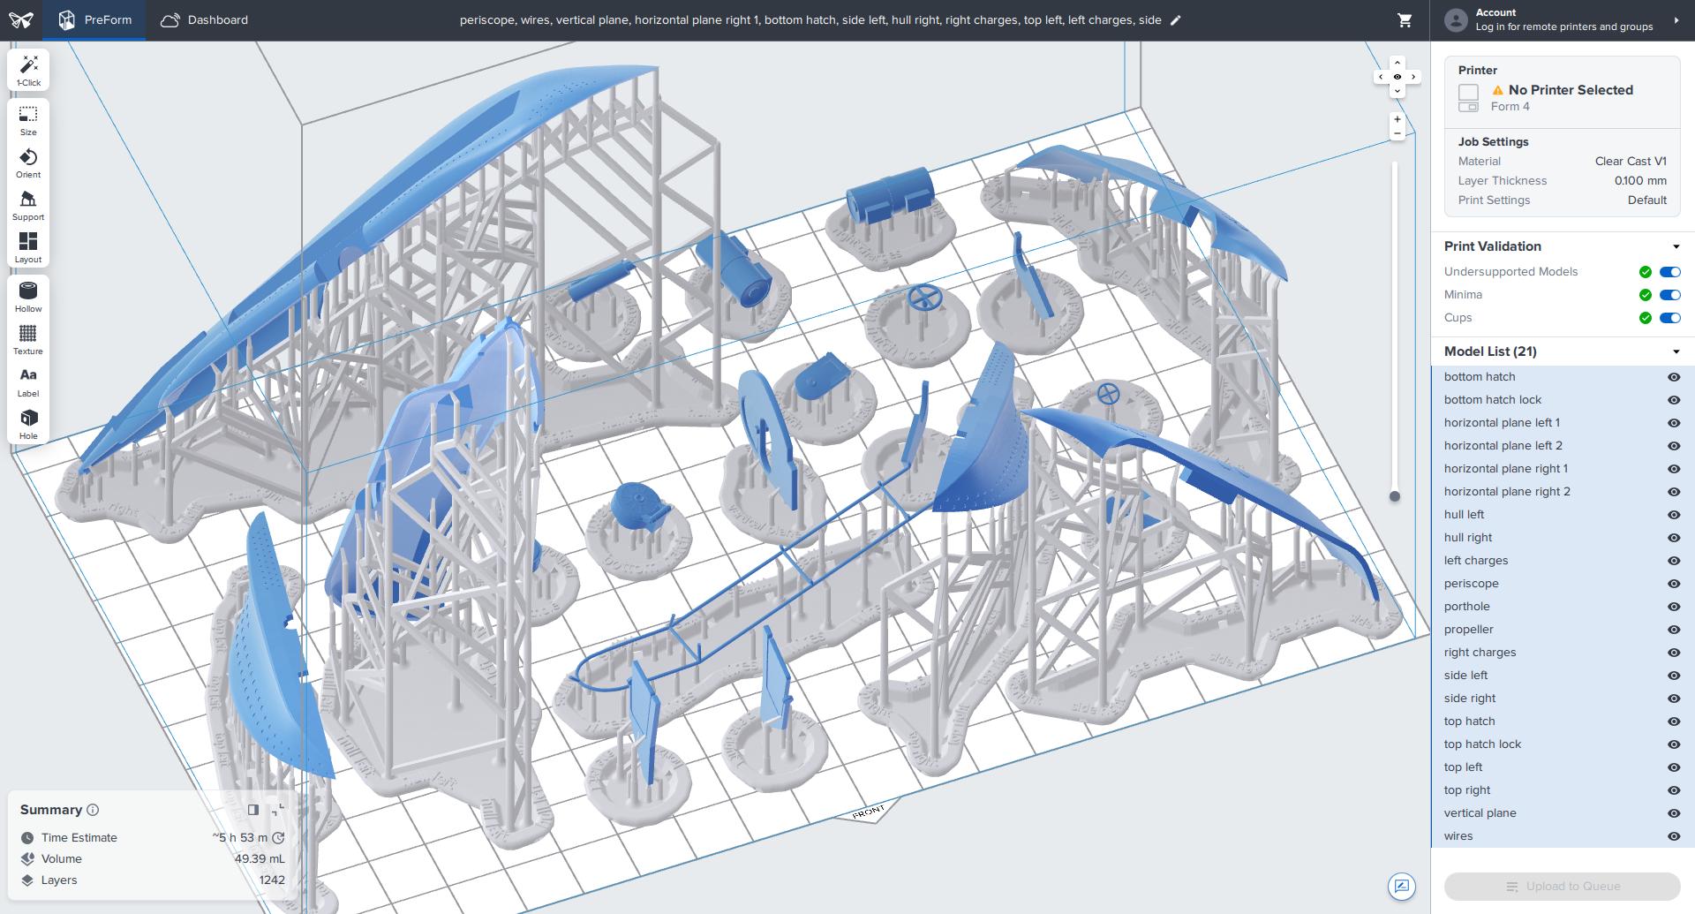The height and width of the screenshot is (914, 1695).
Task: Rotate view up with top arrow
Action: point(1397,63)
